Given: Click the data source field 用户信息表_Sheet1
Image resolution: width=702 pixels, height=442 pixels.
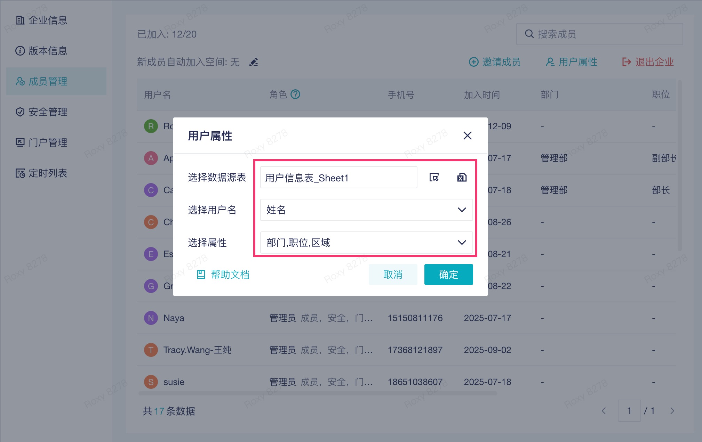Looking at the screenshot, I should [x=338, y=178].
